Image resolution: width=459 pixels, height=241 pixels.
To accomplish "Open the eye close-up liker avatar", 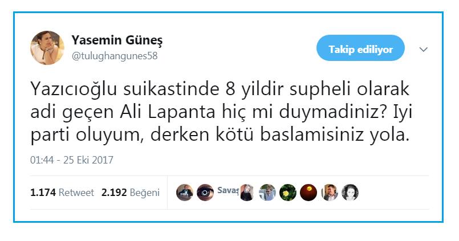I will (205, 193).
